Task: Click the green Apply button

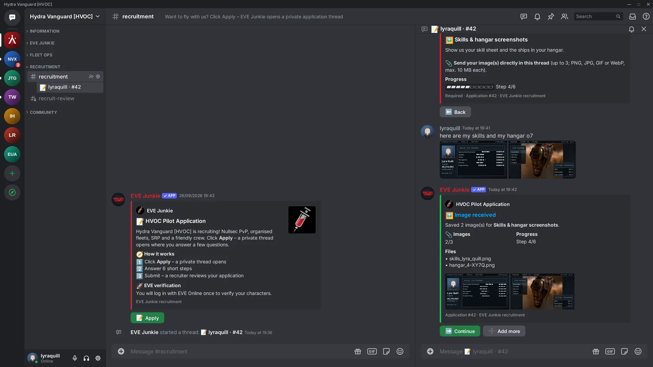Action: click(147, 318)
